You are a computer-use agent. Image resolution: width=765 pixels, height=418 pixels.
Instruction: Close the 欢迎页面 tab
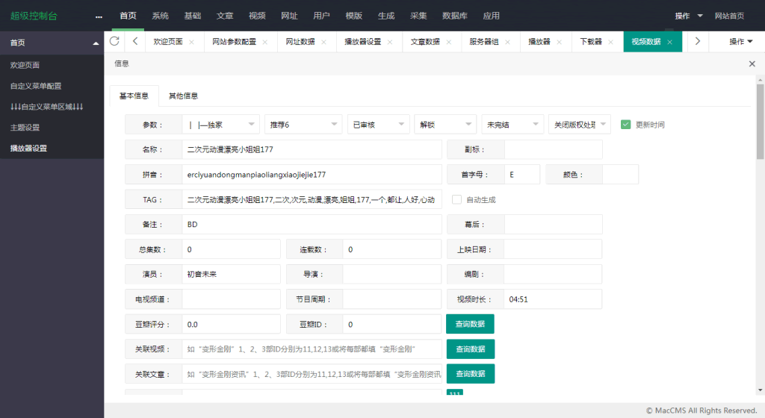coord(192,42)
